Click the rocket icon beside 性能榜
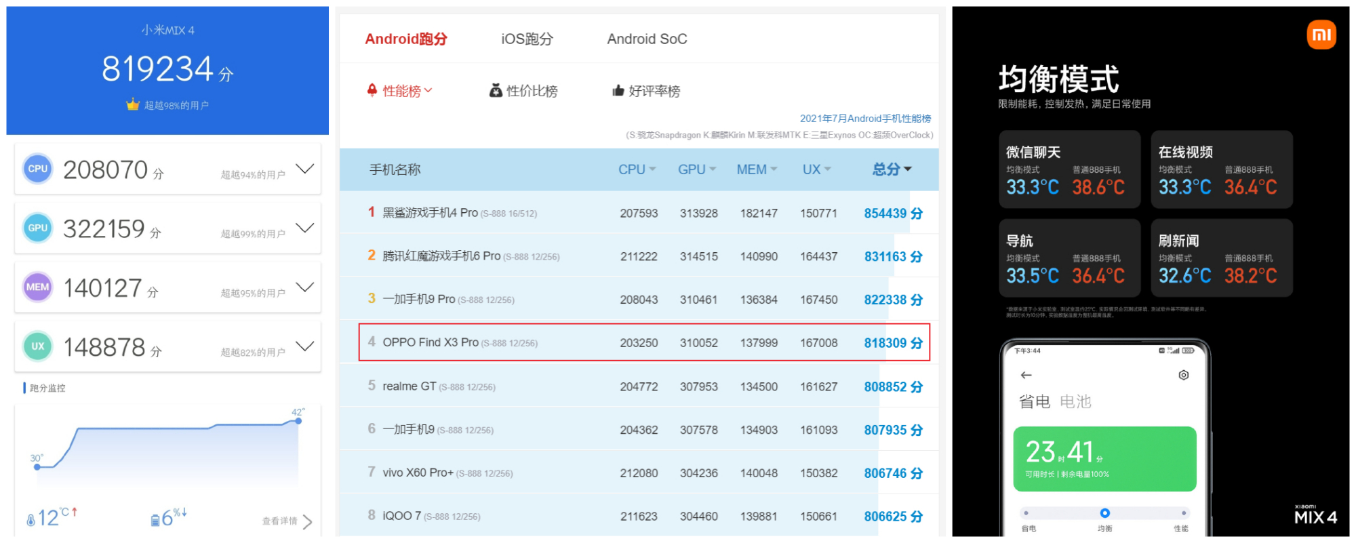 372,90
